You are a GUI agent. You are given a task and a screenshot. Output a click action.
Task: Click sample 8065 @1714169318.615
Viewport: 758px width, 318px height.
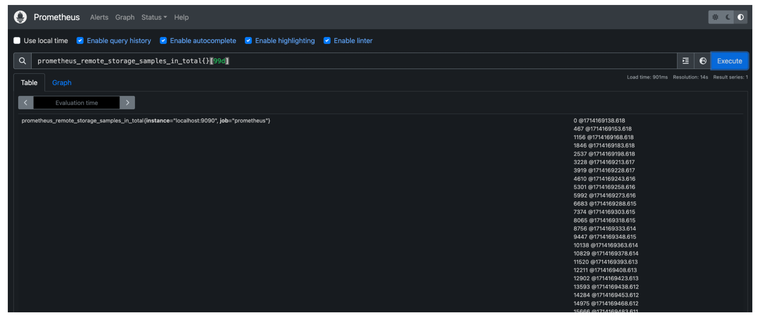pos(604,220)
